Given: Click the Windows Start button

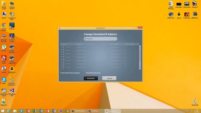Looking at the screenshot, I should pyautogui.click(x=3, y=111).
